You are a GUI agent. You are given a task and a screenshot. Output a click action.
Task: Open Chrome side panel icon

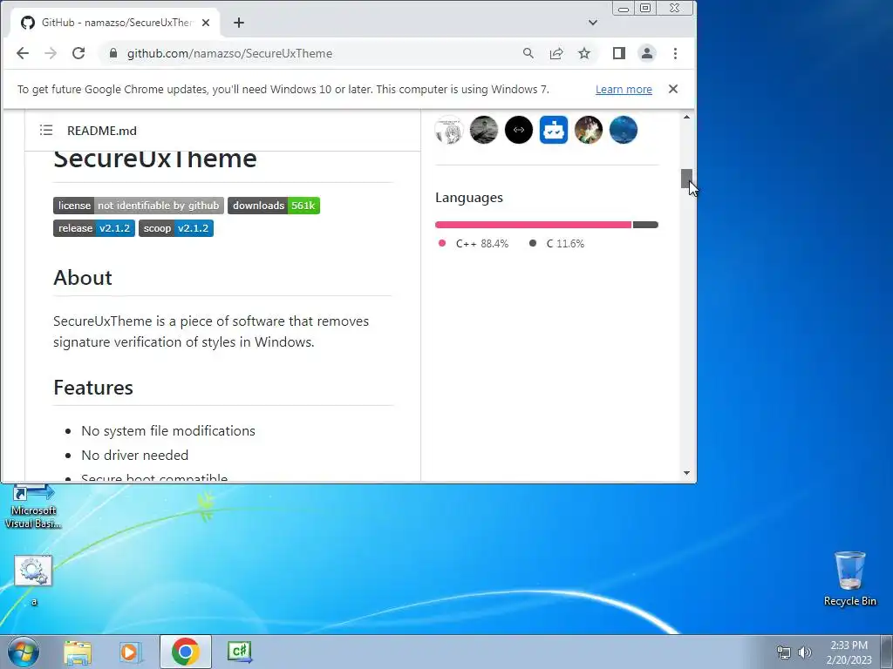pyautogui.click(x=619, y=53)
